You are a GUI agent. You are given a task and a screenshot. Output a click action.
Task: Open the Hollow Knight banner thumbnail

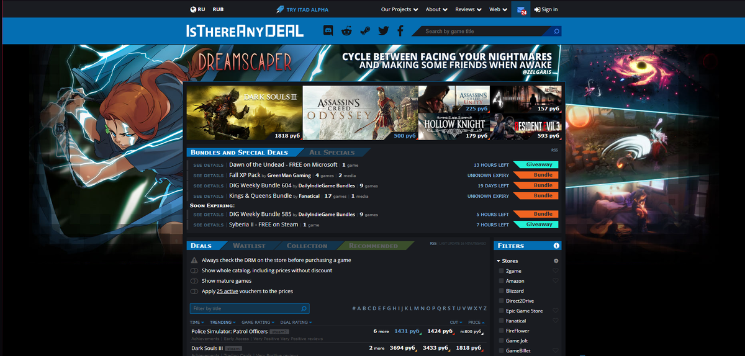click(453, 127)
